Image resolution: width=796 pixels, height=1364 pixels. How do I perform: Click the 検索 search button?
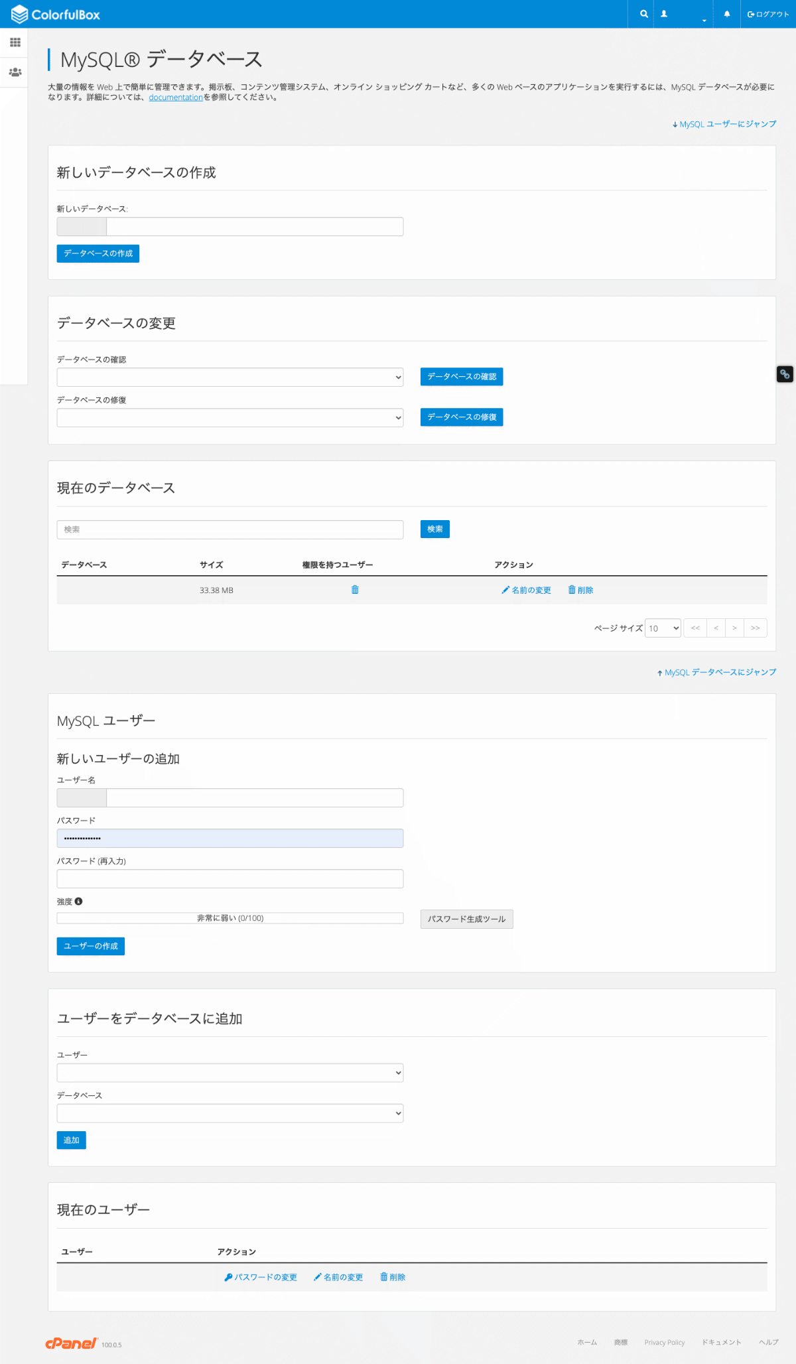pos(435,529)
